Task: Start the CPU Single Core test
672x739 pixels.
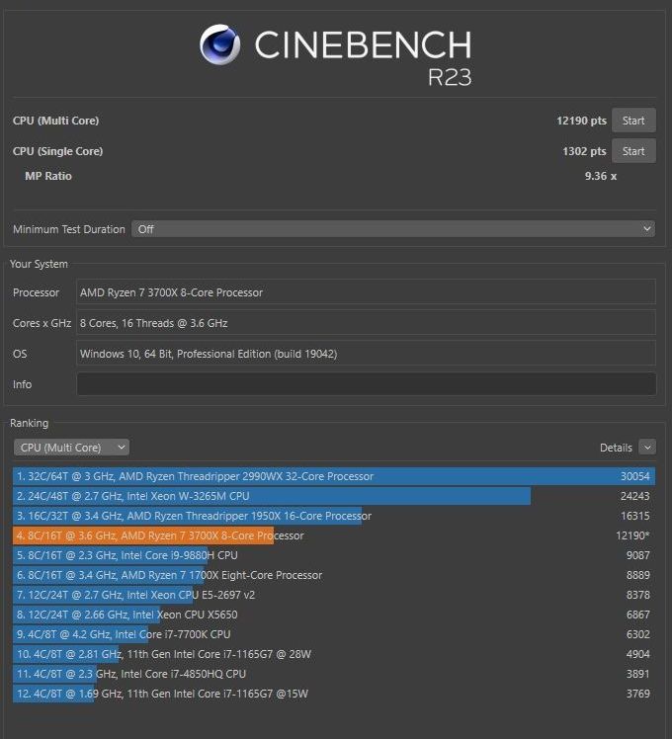Action: click(x=633, y=151)
